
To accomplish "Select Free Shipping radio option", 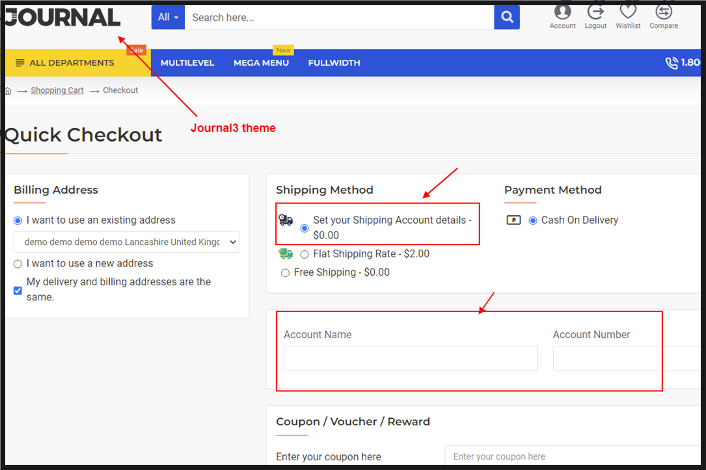I will [285, 273].
